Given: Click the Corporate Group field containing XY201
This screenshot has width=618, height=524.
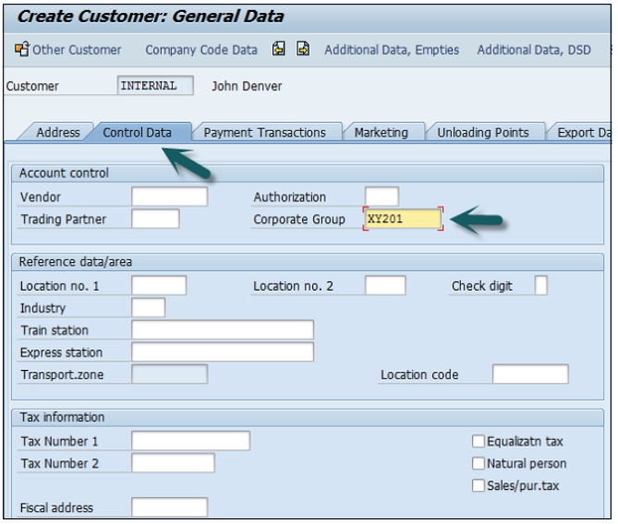Looking at the screenshot, I should pyautogui.click(x=403, y=220).
